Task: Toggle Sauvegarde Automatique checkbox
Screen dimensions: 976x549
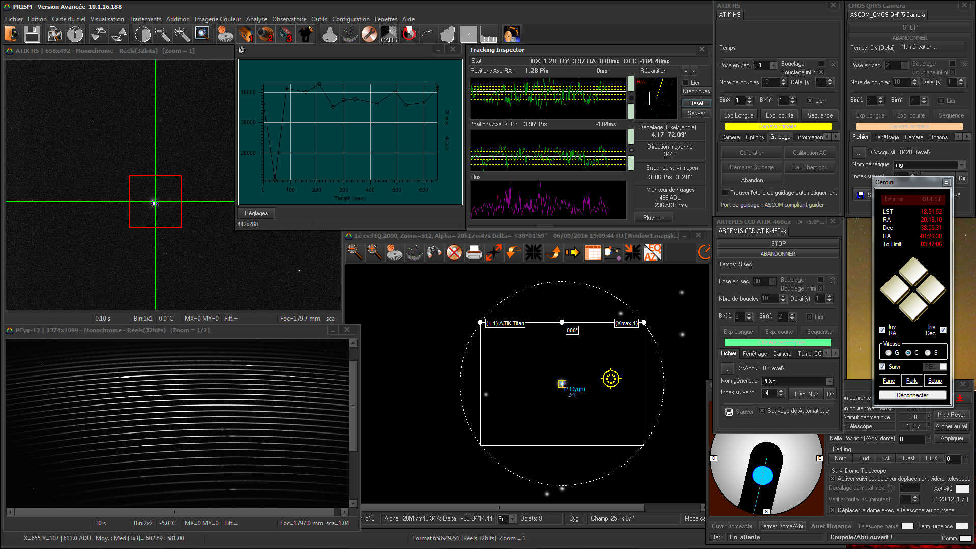Action: [762, 411]
